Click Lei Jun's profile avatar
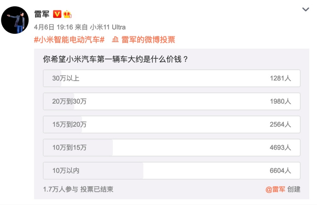Viewport: 317px width, 205px height. [15, 20]
